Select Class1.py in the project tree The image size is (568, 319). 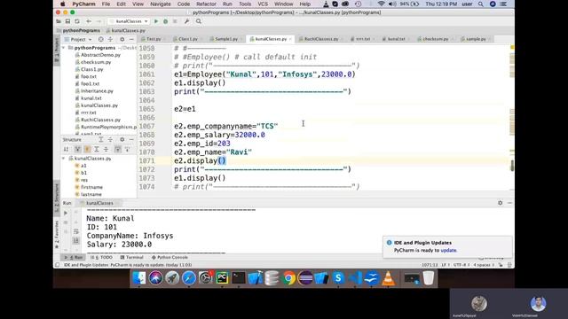tap(91, 69)
